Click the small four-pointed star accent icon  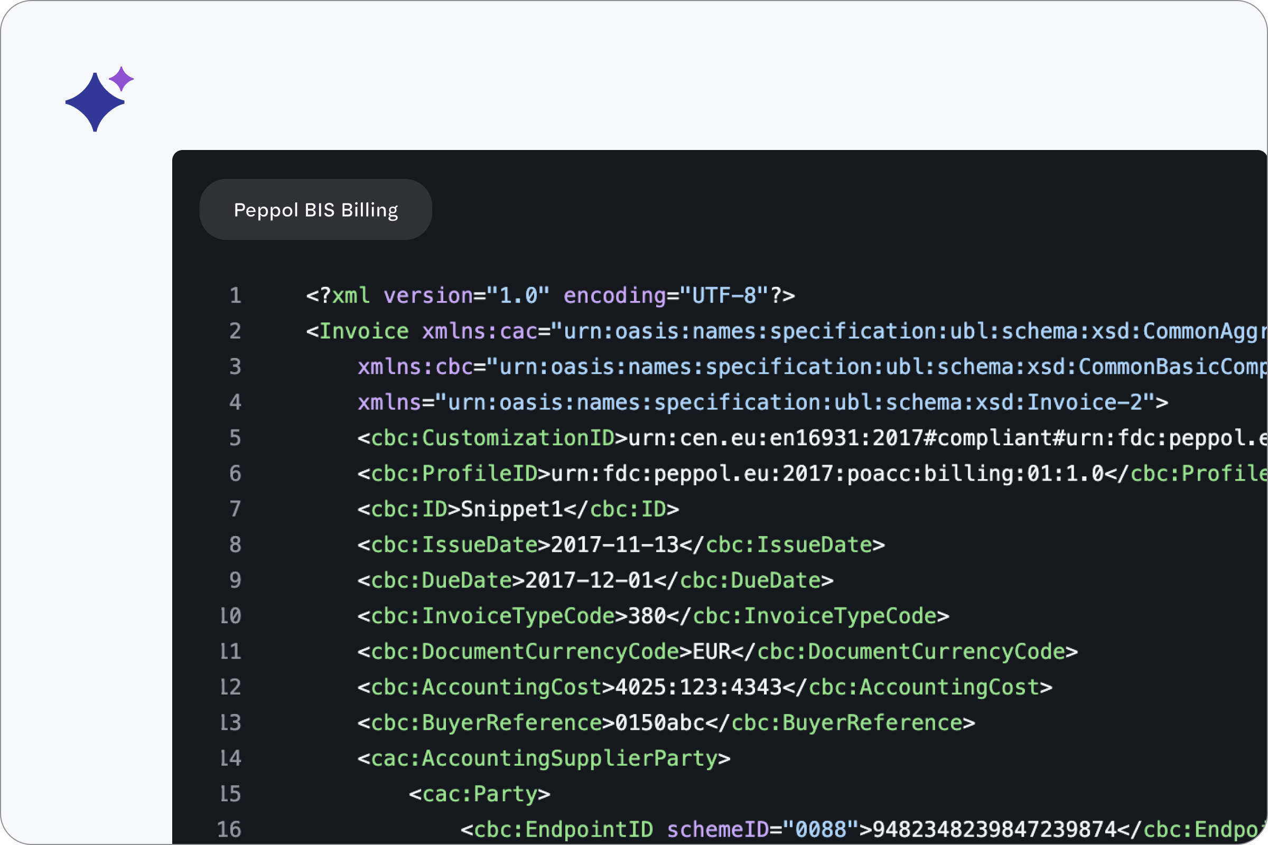(x=123, y=79)
